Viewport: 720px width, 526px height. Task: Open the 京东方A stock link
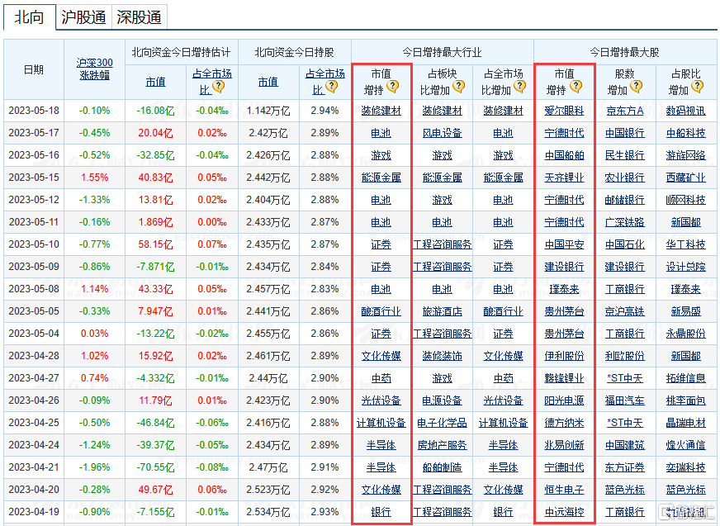point(625,111)
